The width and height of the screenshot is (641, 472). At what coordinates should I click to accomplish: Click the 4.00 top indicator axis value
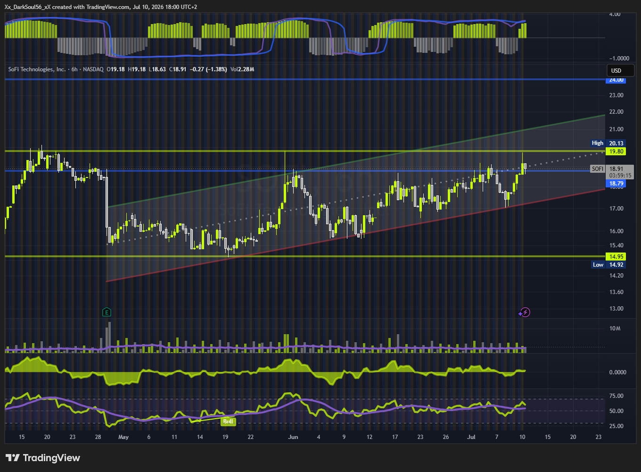pos(615,14)
